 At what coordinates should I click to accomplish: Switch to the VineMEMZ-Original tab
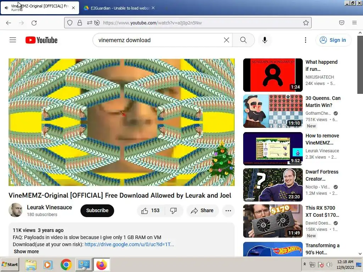(x=40, y=8)
